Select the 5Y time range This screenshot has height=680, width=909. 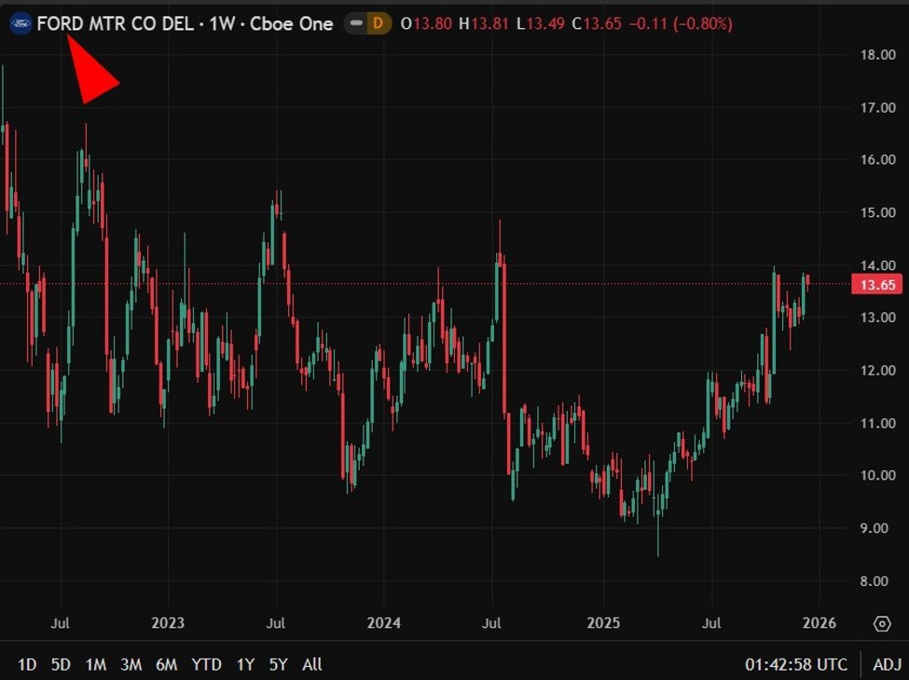(279, 664)
